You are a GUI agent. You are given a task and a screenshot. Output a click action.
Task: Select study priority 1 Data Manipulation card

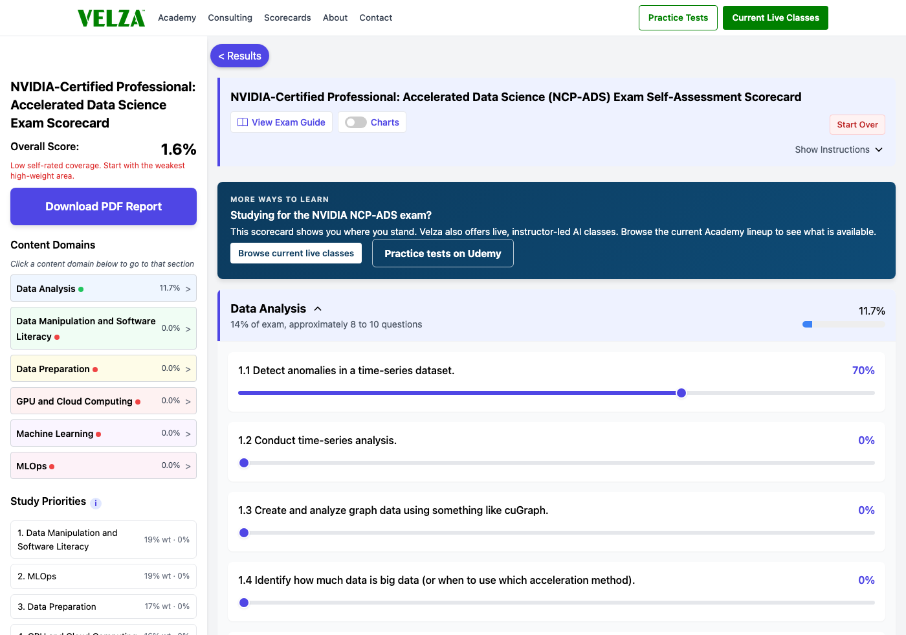click(x=104, y=540)
